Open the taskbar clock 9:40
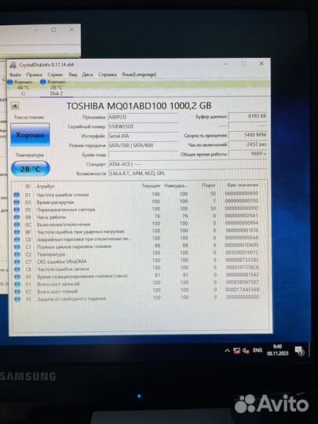 [x=277, y=350]
